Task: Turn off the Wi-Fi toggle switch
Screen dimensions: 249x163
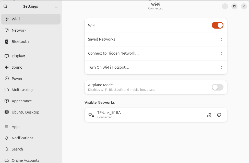Action: 217,25
